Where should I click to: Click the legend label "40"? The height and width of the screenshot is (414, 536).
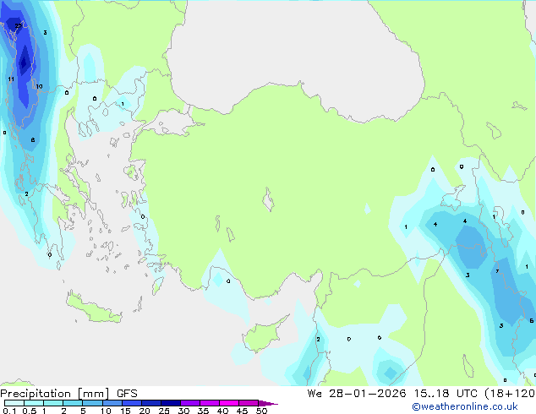222,411
